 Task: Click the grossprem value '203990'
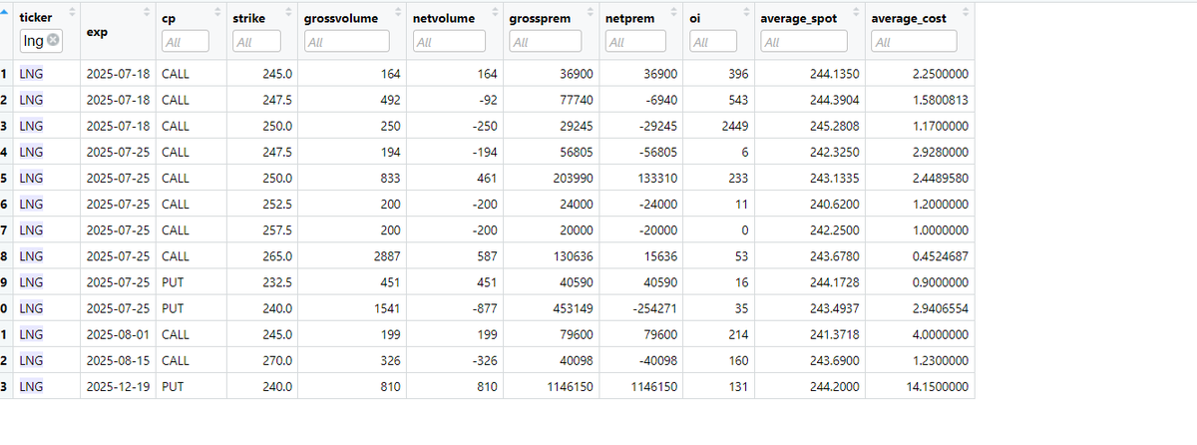point(572,178)
